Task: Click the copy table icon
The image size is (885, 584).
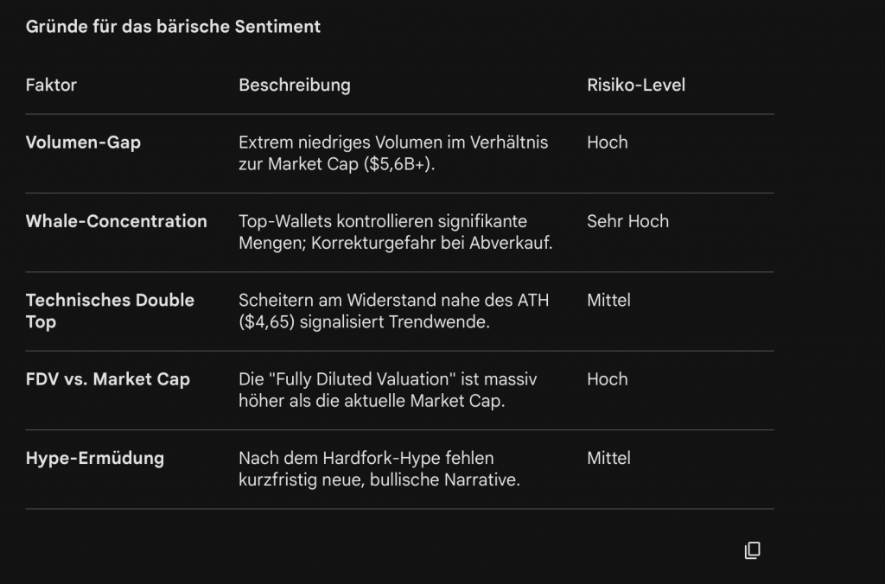Action: pyautogui.click(x=752, y=550)
